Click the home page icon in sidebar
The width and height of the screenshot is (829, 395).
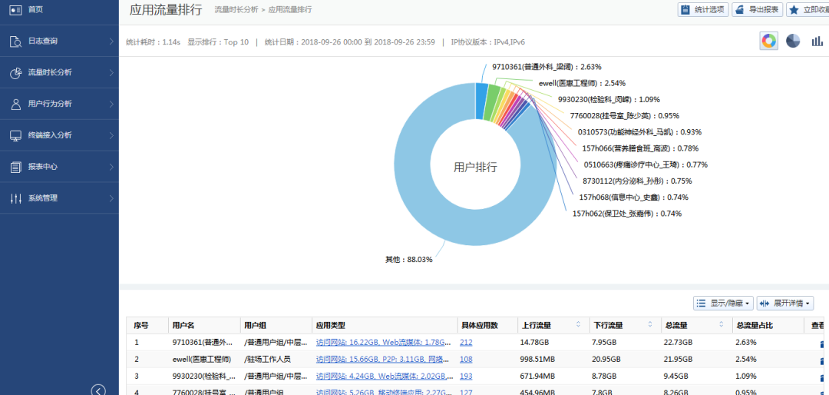click(15, 9)
